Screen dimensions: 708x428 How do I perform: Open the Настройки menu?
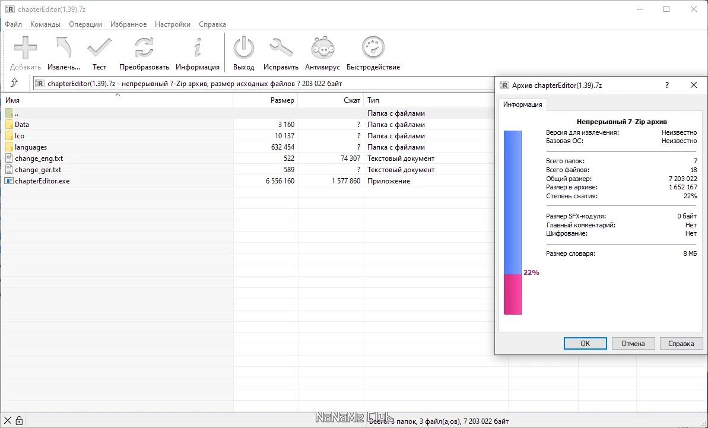click(x=173, y=24)
